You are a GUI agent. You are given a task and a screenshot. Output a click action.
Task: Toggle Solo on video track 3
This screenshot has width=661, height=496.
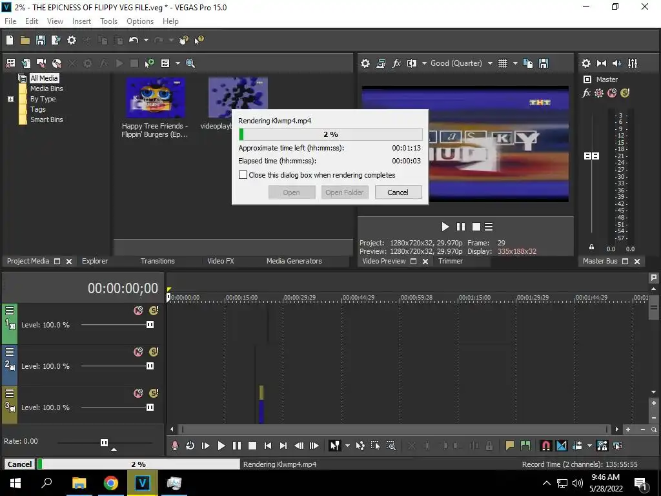pyautogui.click(x=154, y=393)
